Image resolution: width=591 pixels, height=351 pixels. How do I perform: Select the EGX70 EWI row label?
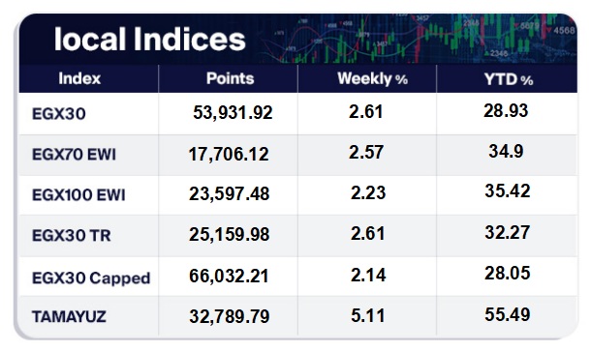(74, 155)
